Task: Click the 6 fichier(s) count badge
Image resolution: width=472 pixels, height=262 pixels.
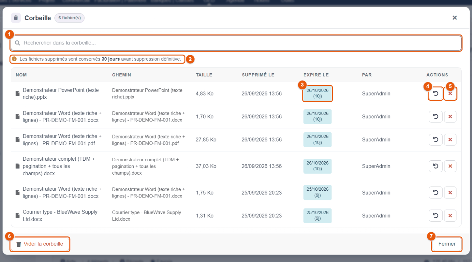Action: tap(70, 18)
